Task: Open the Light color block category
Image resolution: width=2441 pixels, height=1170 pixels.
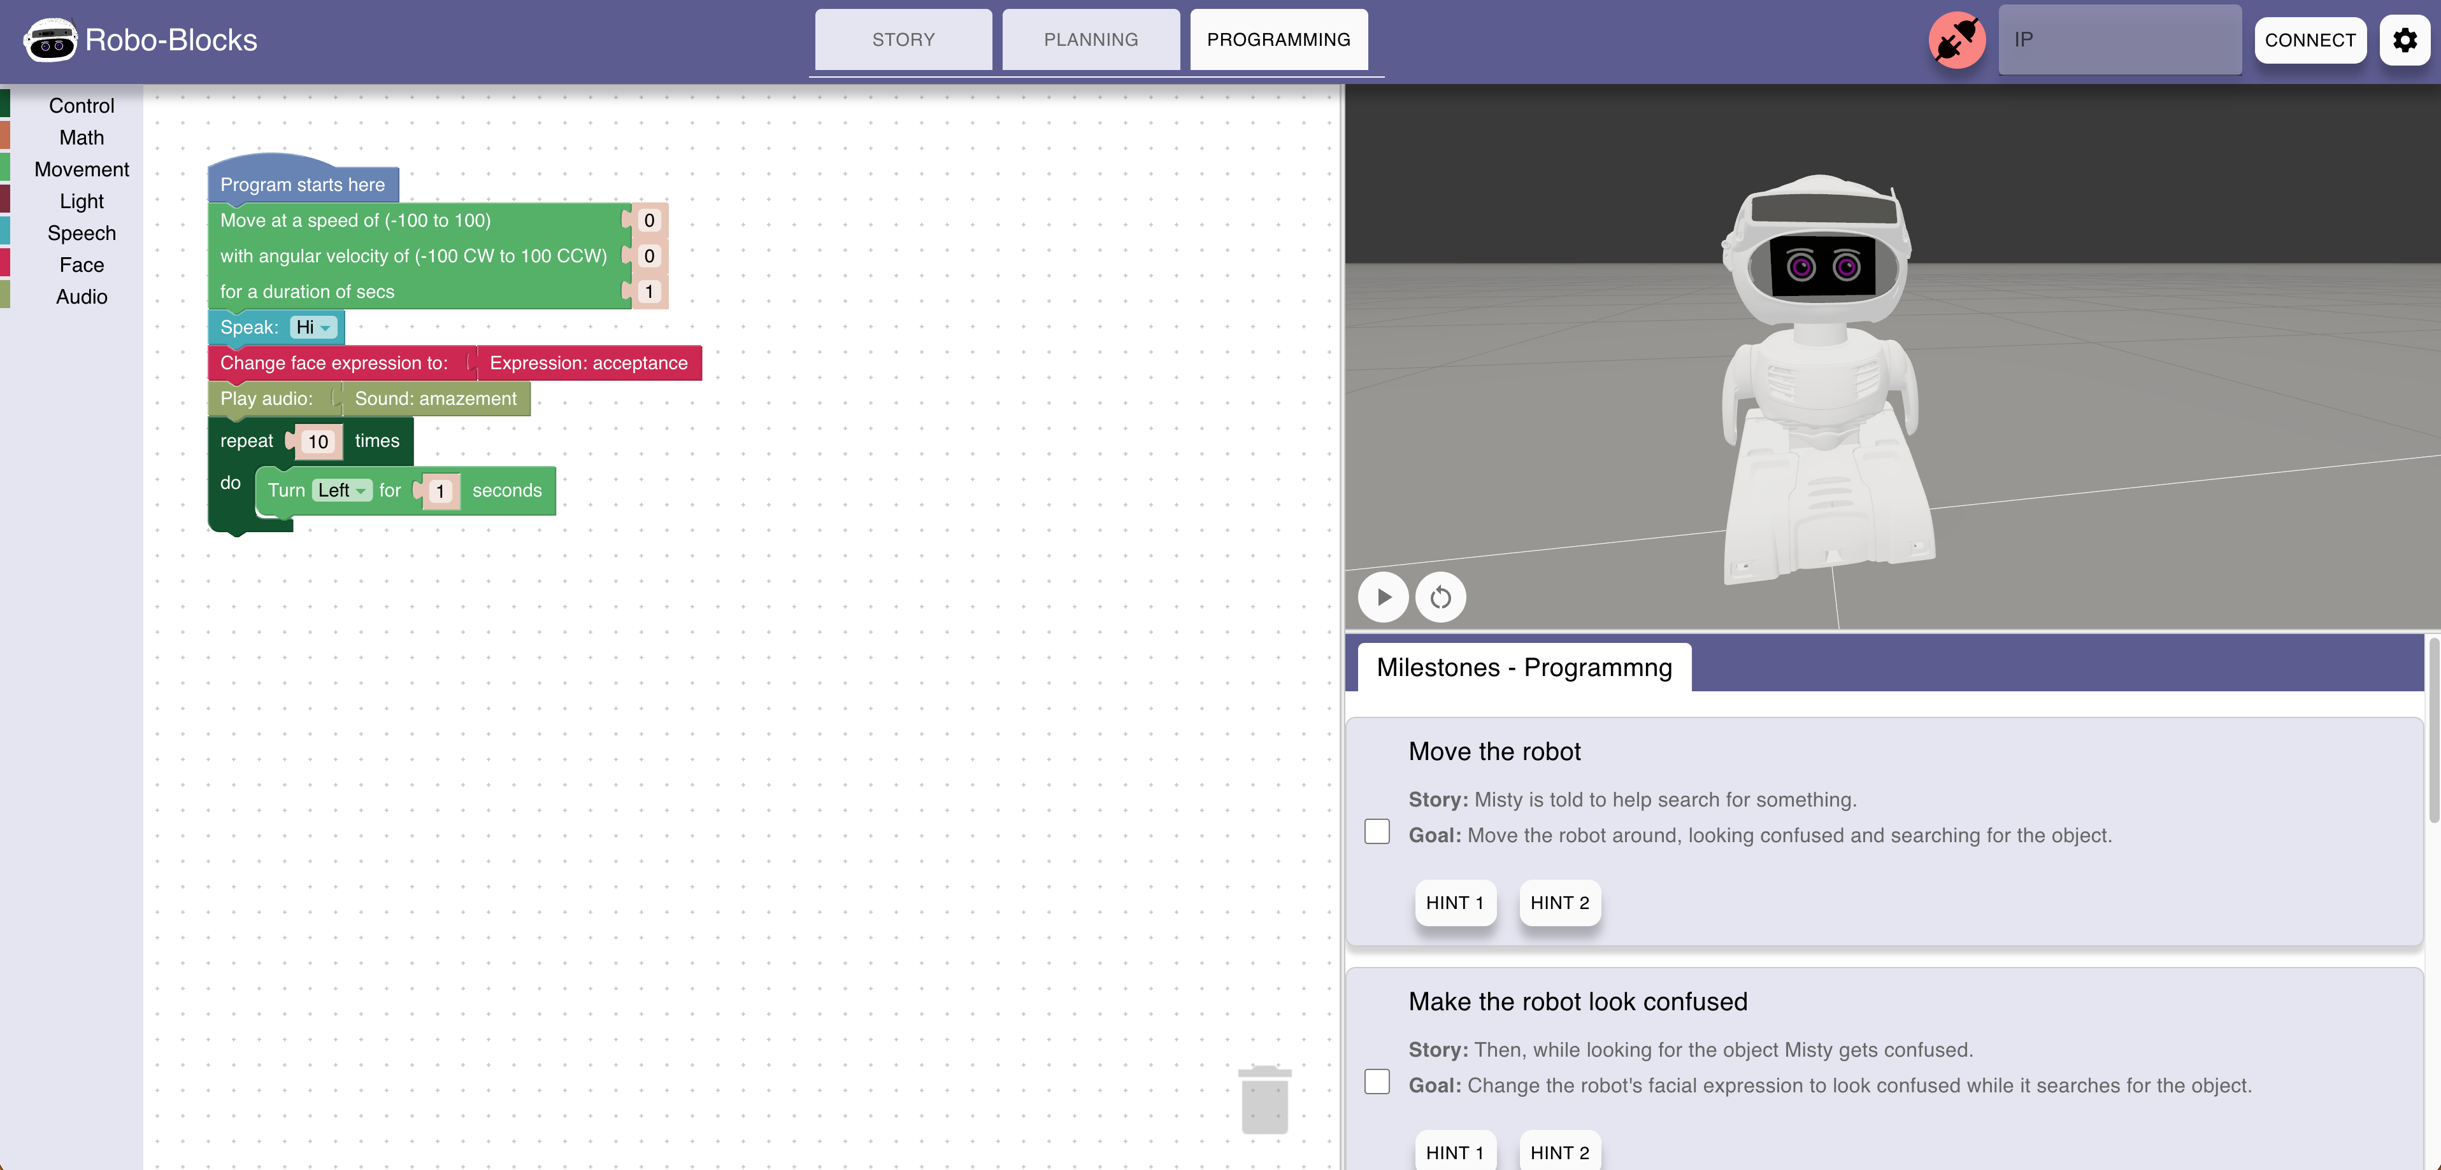Action: [82, 202]
